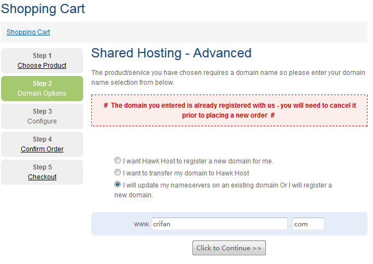Click the www. prefix before the domain field
This screenshot has width=373, height=264.
point(141,224)
